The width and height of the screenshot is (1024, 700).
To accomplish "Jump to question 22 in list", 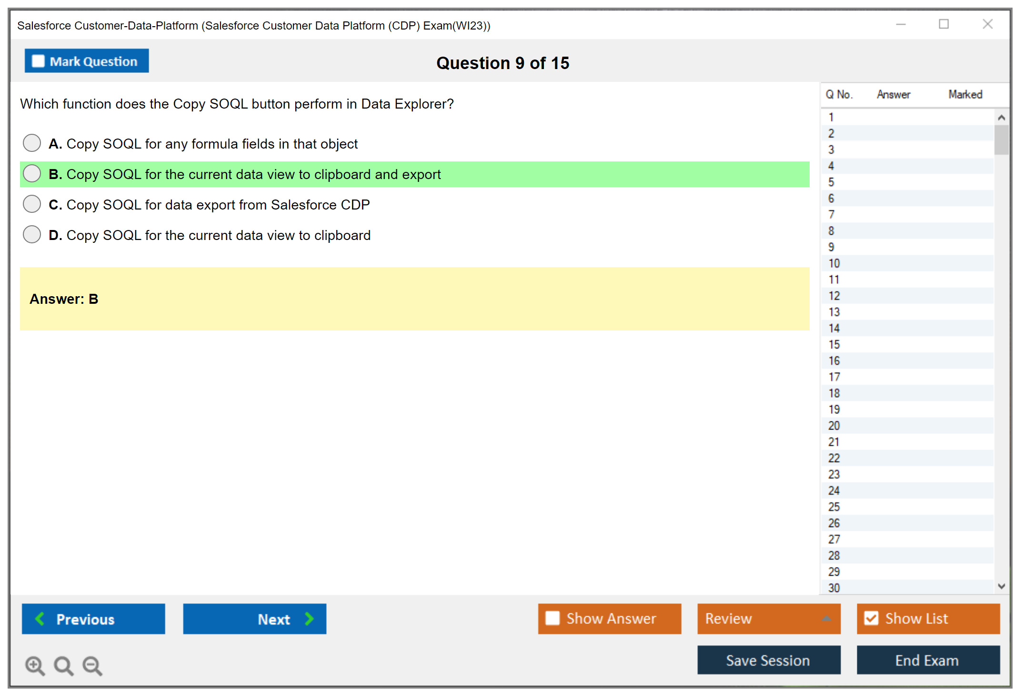I will tap(834, 458).
